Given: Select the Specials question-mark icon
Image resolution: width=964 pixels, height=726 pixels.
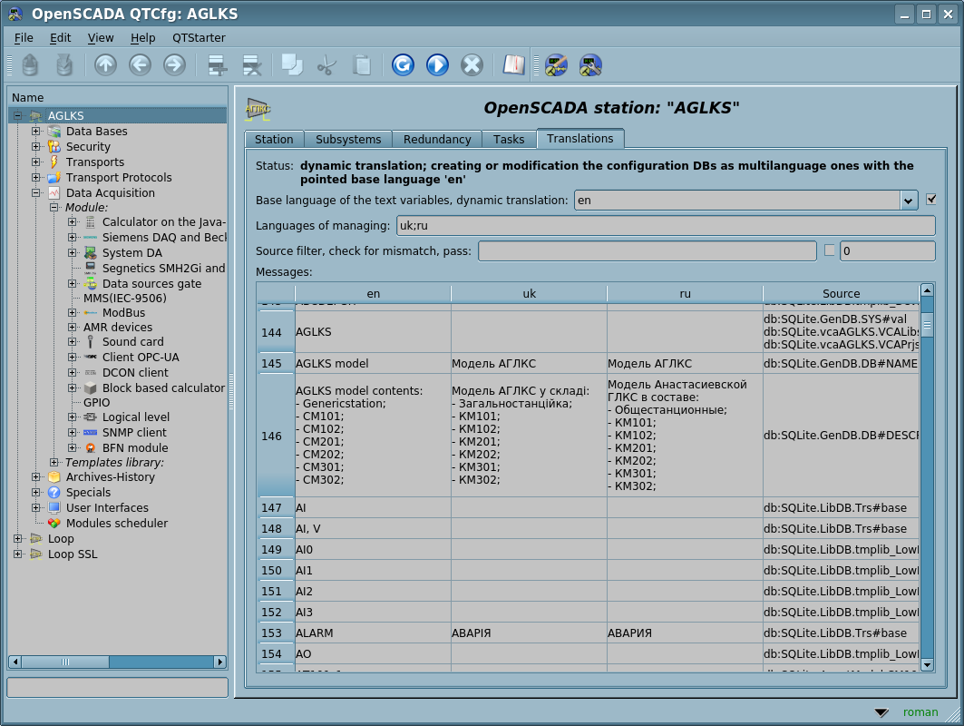Looking at the screenshot, I should coord(54,492).
